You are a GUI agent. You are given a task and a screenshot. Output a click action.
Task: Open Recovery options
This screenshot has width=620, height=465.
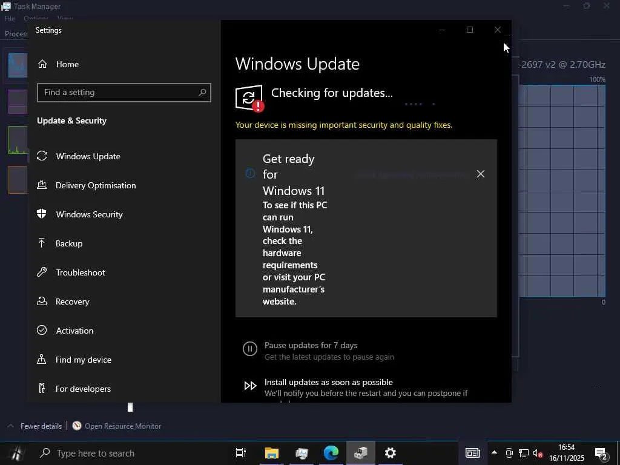click(73, 302)
